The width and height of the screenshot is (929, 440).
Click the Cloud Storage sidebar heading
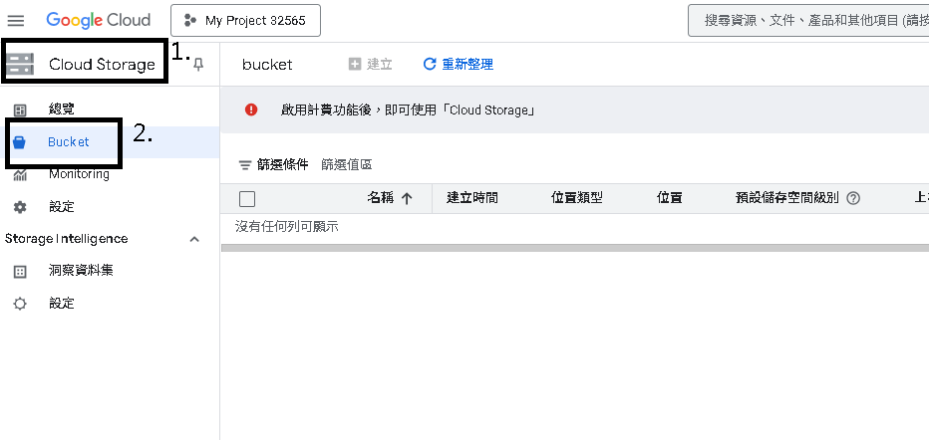point(102,64)
